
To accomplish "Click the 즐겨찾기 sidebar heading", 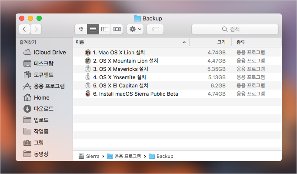I will tap(28, 42).
